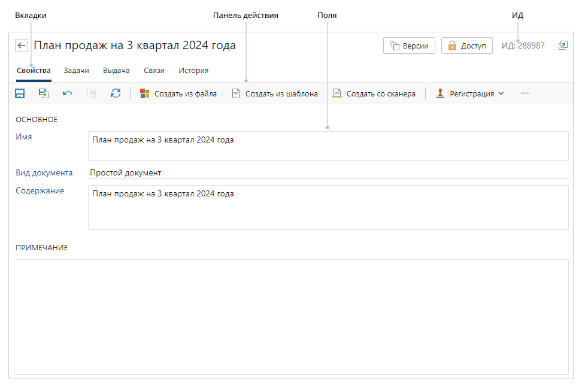This screenshot has width=579, height=385.
Task: Click Создать со сканера
Action: [374, 93]
